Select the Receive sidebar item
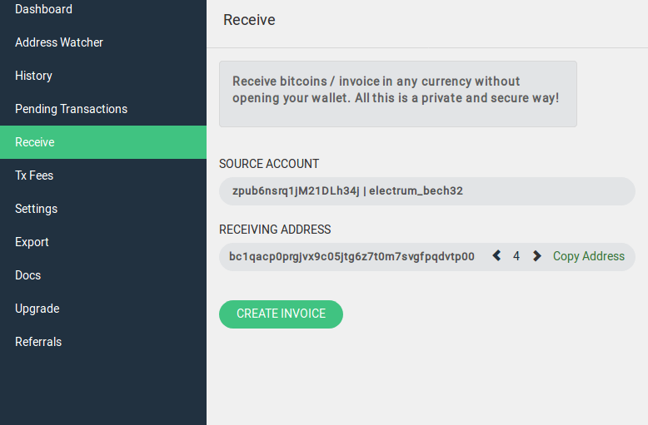This screenshot has width=648, height=425. (x=103, y=142)
